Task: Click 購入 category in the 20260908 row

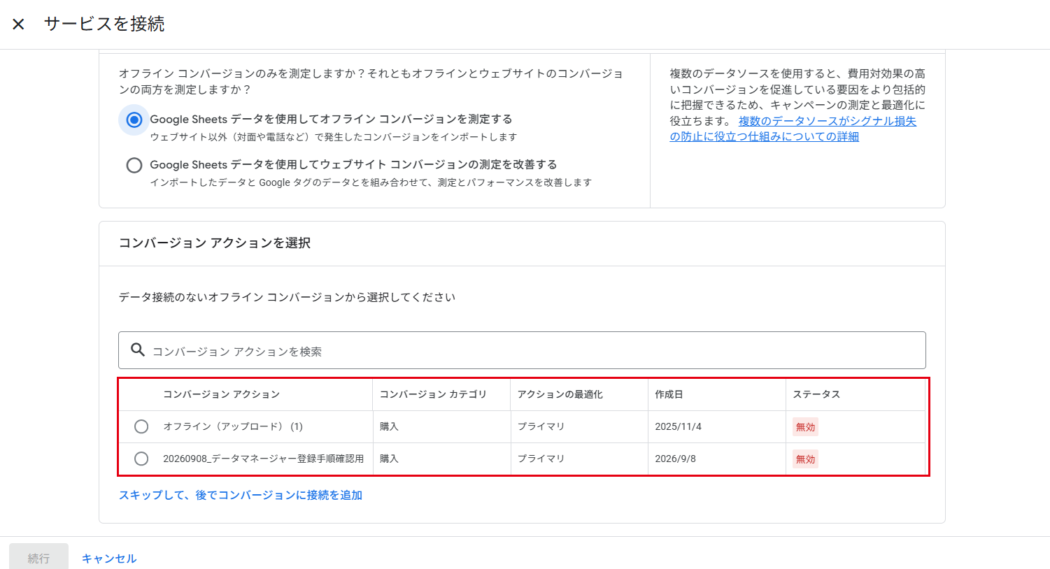Action: pyautogui.click(x=389, y=459)
